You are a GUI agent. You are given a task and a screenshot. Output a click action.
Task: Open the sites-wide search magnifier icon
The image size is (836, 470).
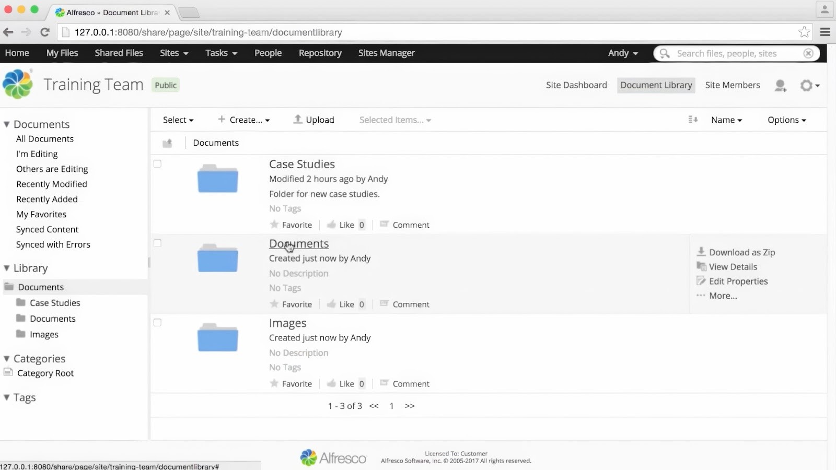[x=664, y=53]
